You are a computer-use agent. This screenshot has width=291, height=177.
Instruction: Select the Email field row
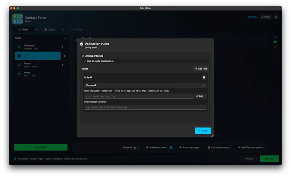click(38, 56)
